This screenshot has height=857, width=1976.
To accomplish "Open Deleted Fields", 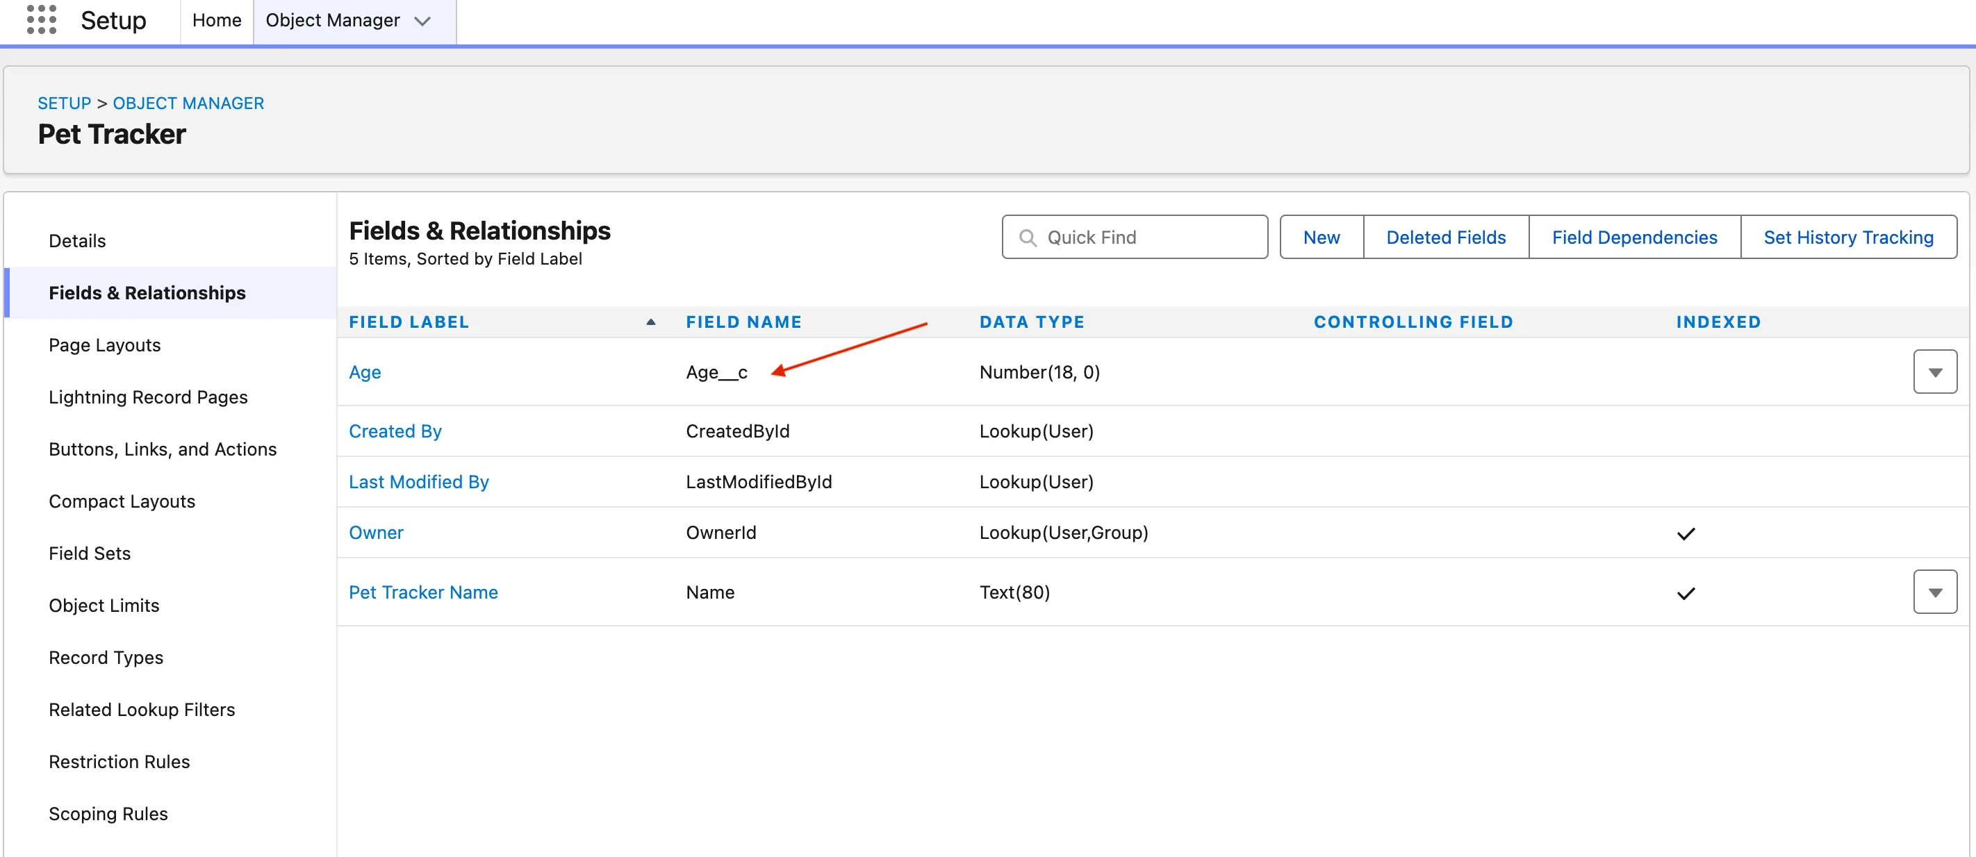I will (1445, 238).
